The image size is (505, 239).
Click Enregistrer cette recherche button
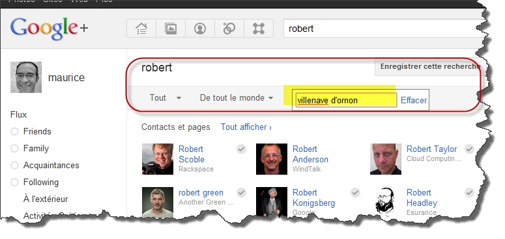pos(430,66)
